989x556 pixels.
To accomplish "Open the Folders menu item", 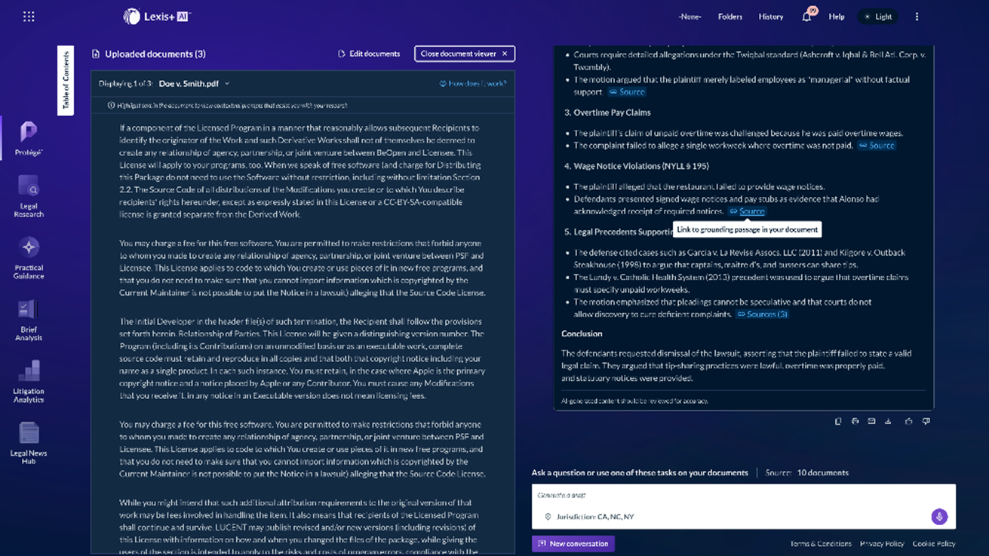I will (x=729, y=17).
